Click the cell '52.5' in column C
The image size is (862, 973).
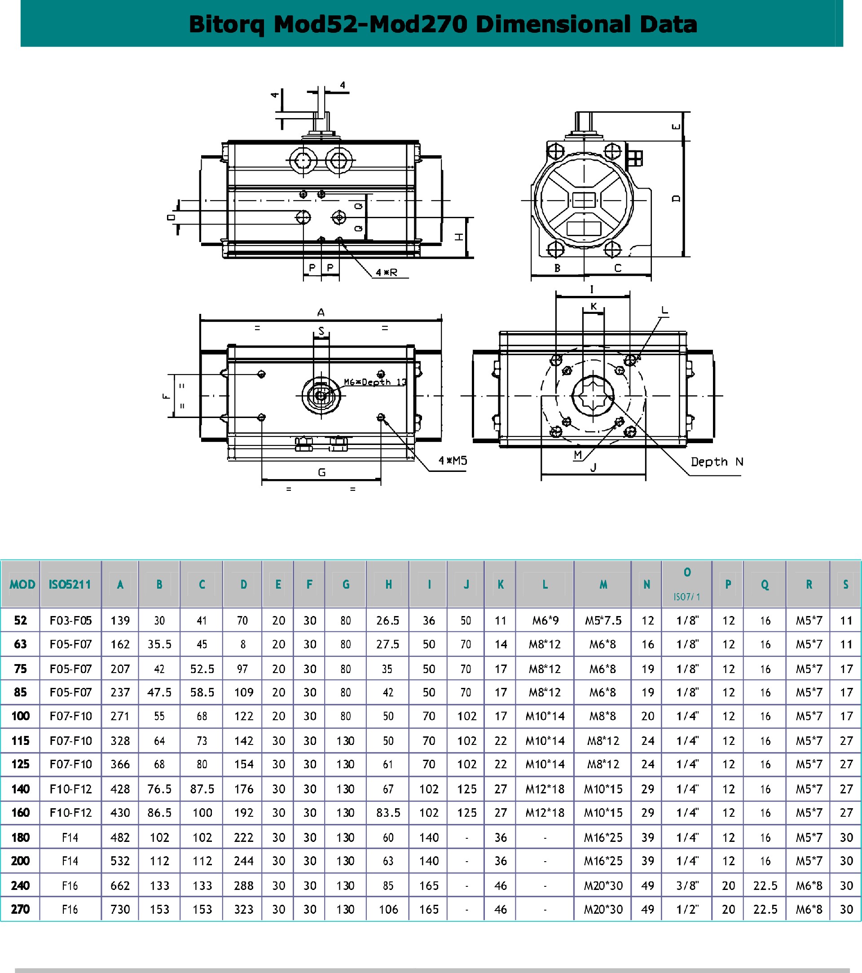coord(202,669)
